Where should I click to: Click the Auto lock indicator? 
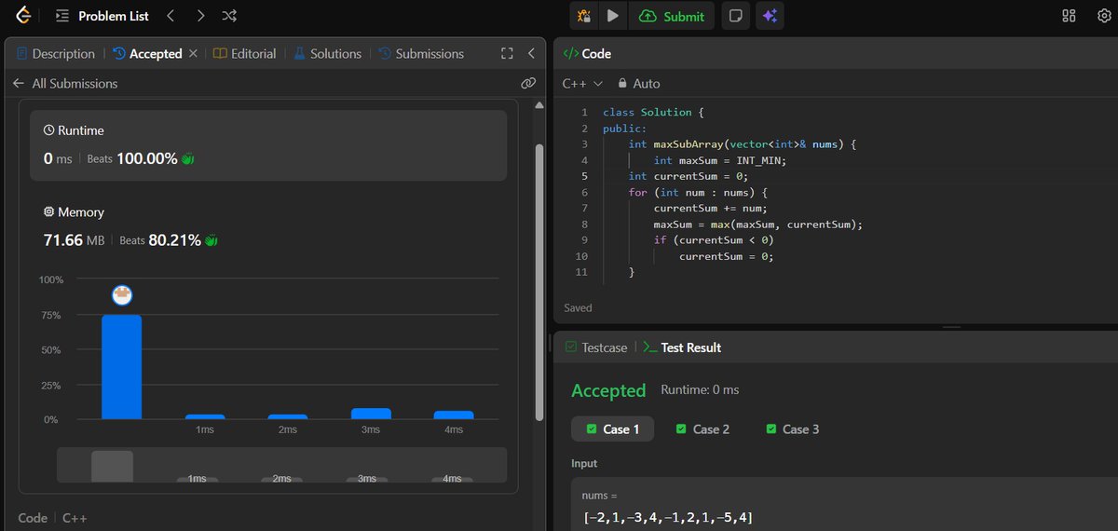click(x=639, y=84)
